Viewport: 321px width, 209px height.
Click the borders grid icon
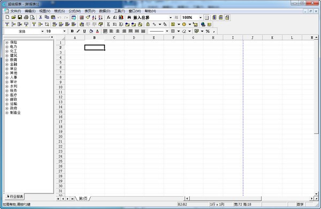tap(173, 31)
